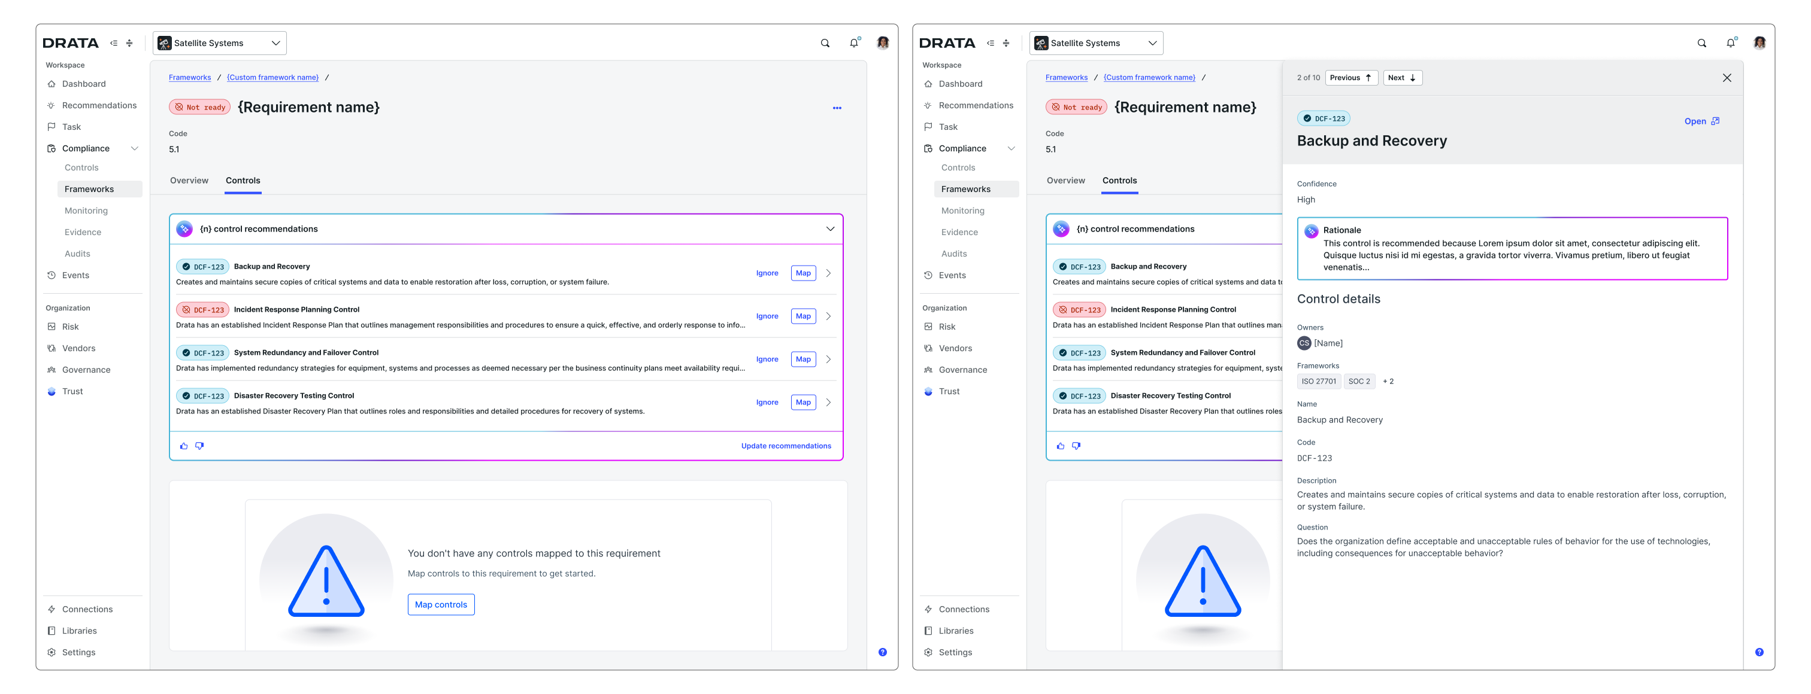Open notifications bell in right window

[x=1731, y=43]
